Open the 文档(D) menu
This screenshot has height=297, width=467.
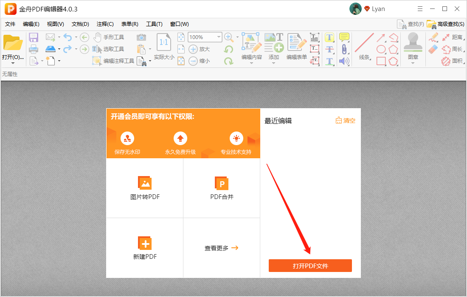coord(80,24)
